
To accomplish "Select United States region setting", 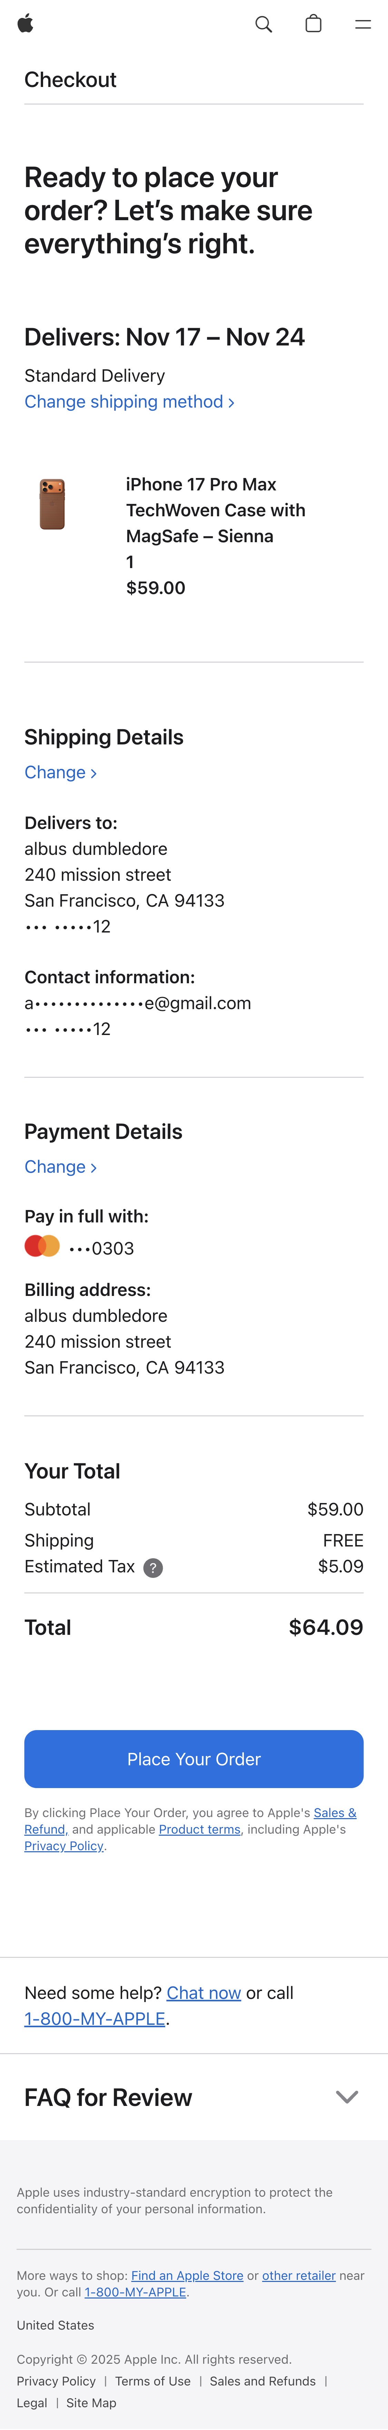I will pos(56,2325).
